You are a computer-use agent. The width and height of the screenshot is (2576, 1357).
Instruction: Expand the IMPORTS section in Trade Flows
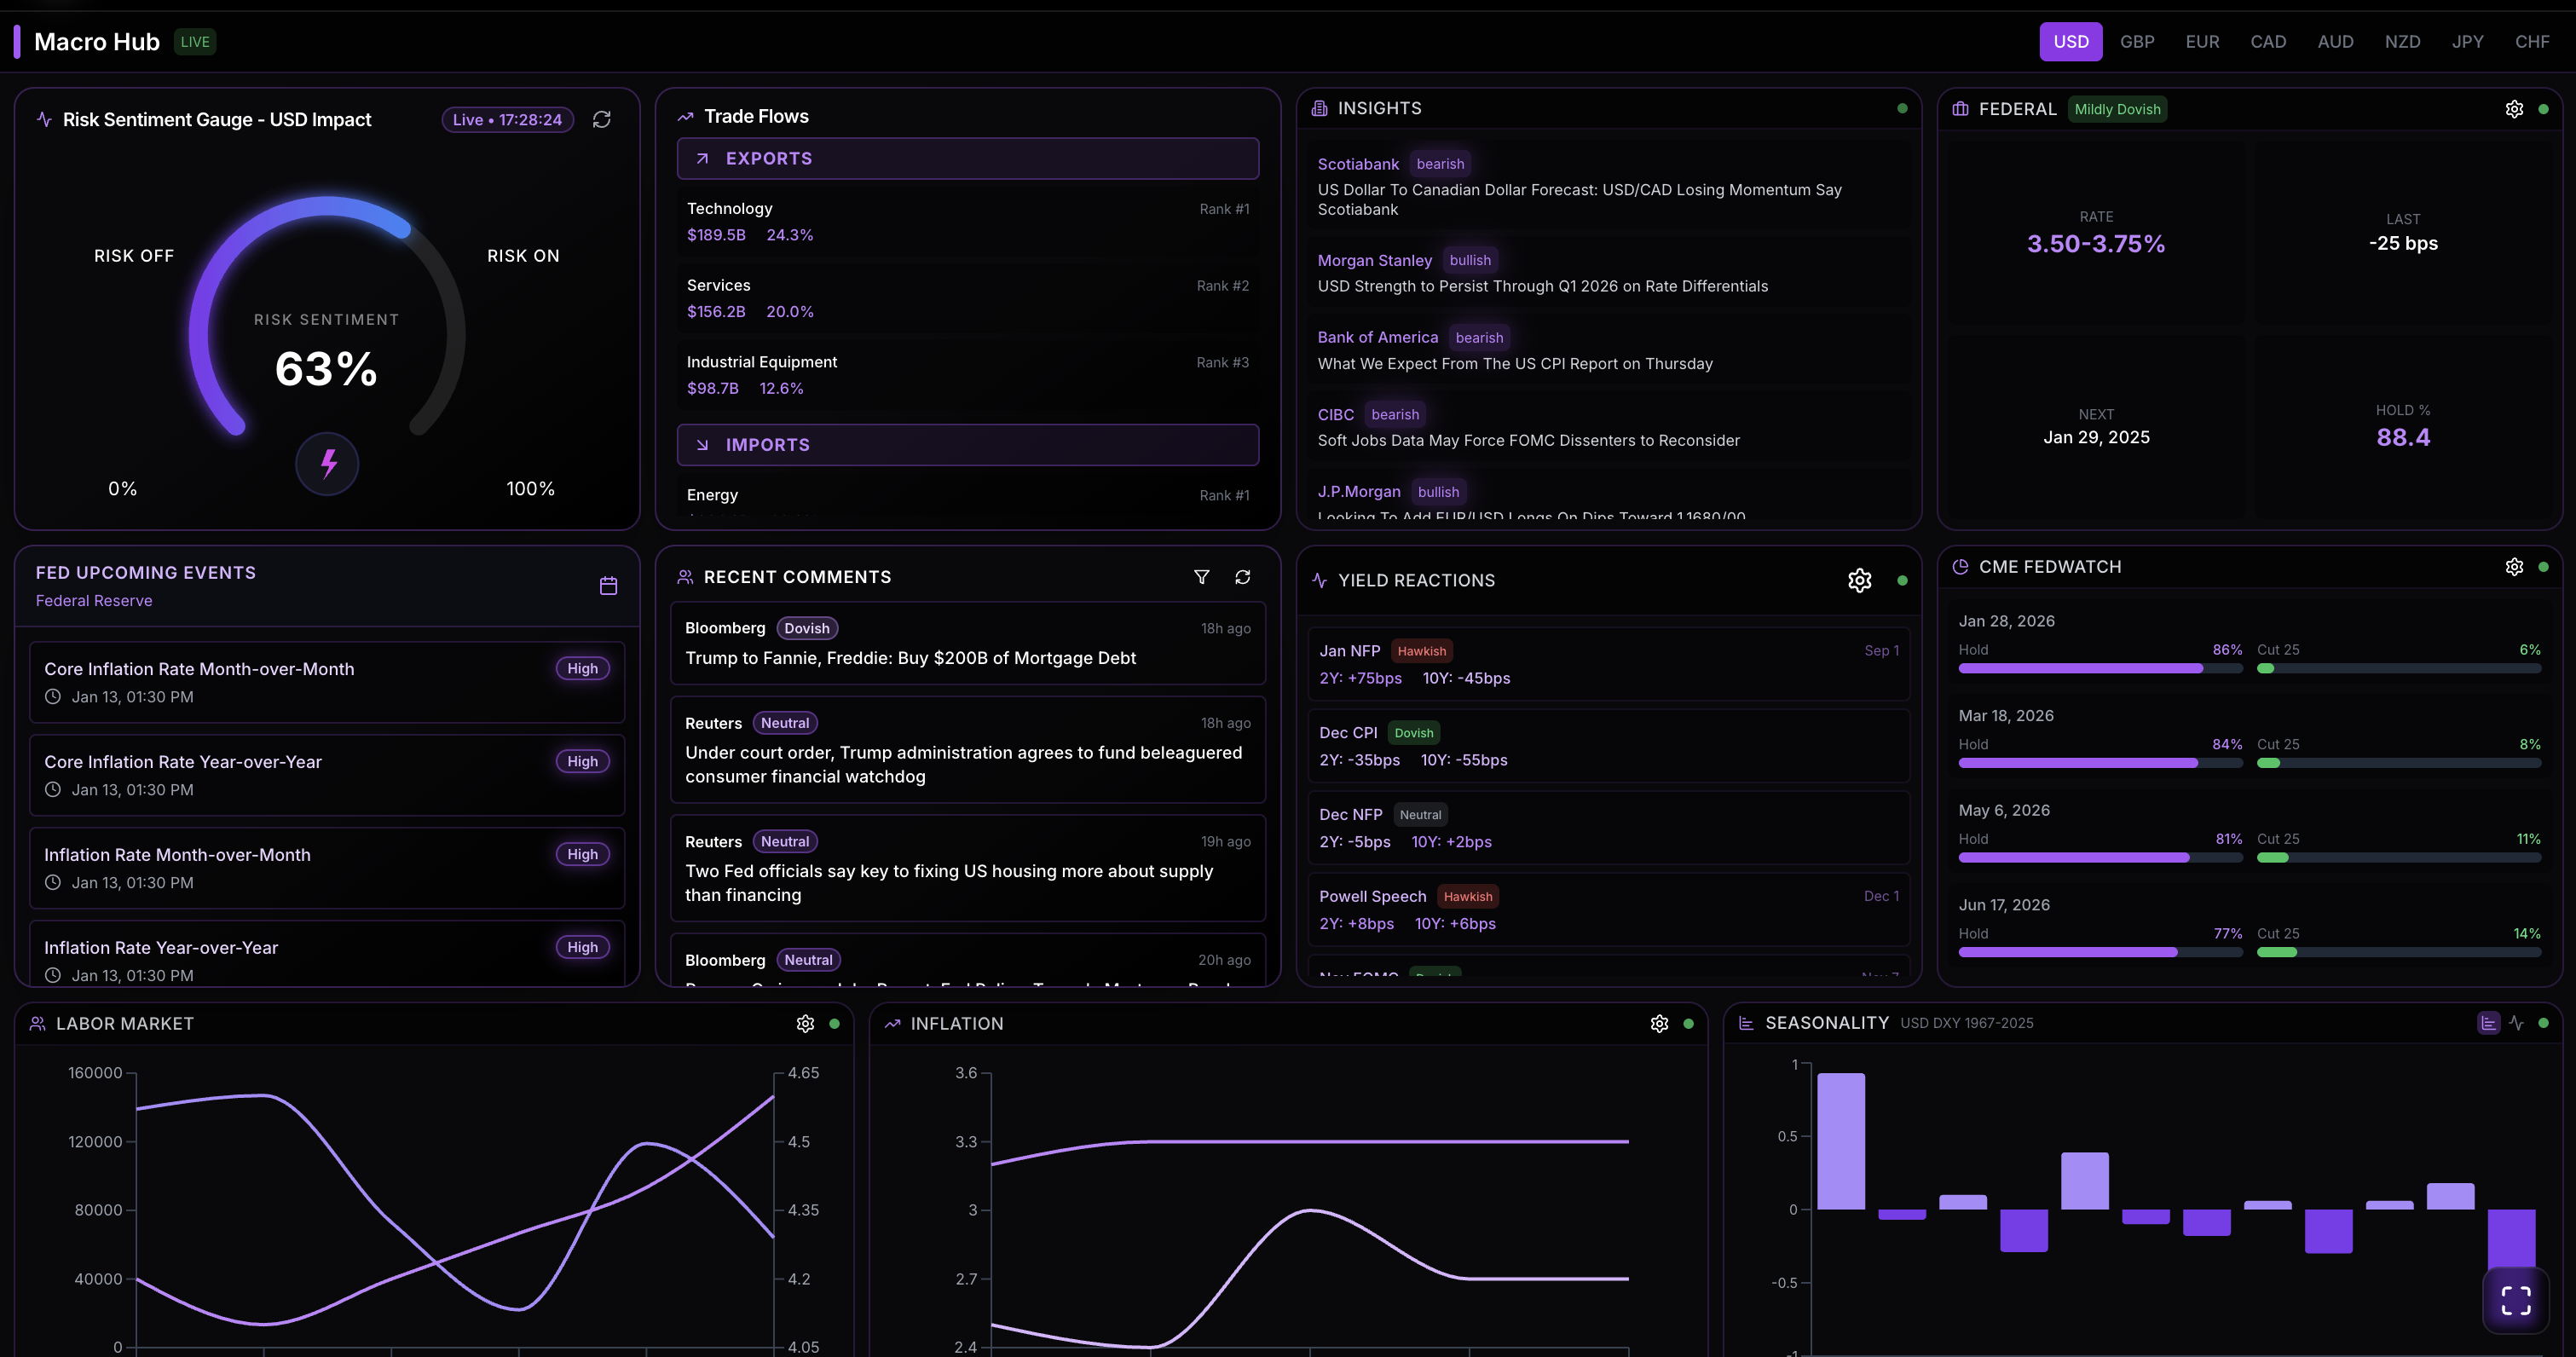click(966, 445)
